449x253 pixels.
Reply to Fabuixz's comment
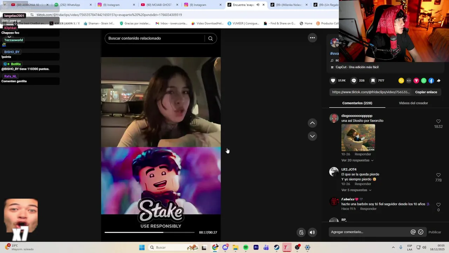click(368, 209)
